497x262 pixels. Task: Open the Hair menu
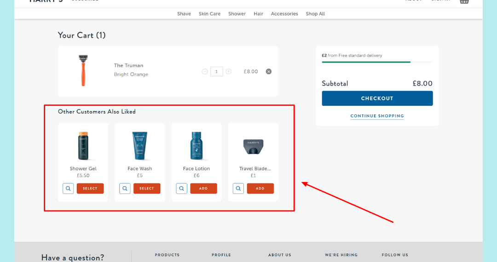point(258,14)
